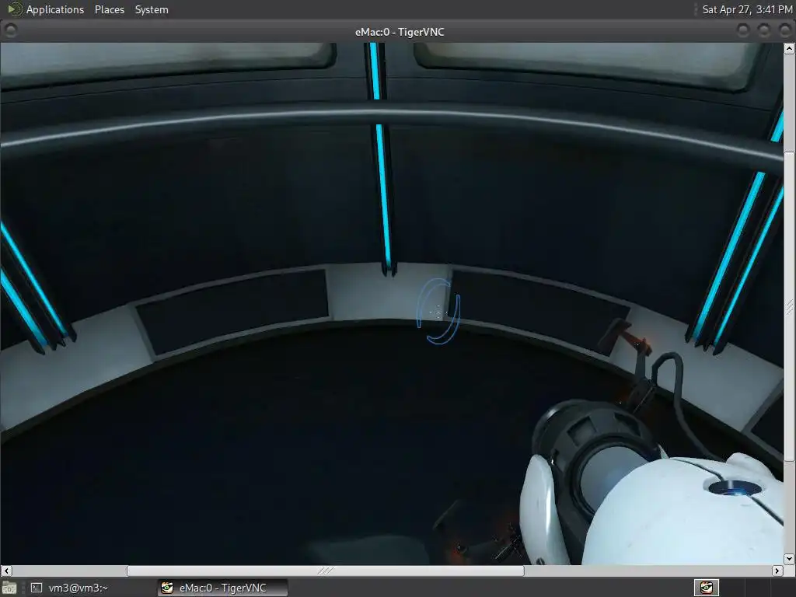
Task: Click the Applications menu logo icon
Action: coord(15,9)
